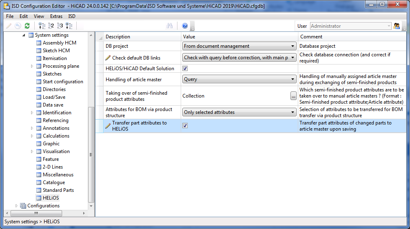Image resolution: width=410 pixels, height=229 pixels.
Task: Click the user management people icon
Action: (x=397, y=26)
